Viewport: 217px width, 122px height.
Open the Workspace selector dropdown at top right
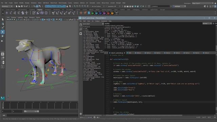[203, 3]
